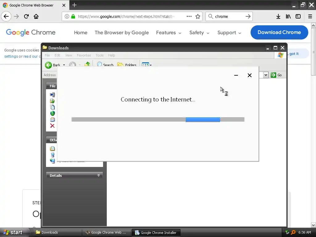Open the Tools menu in Downloads
316x237 pixels.
pyautogui.click(x=100, y=55)
